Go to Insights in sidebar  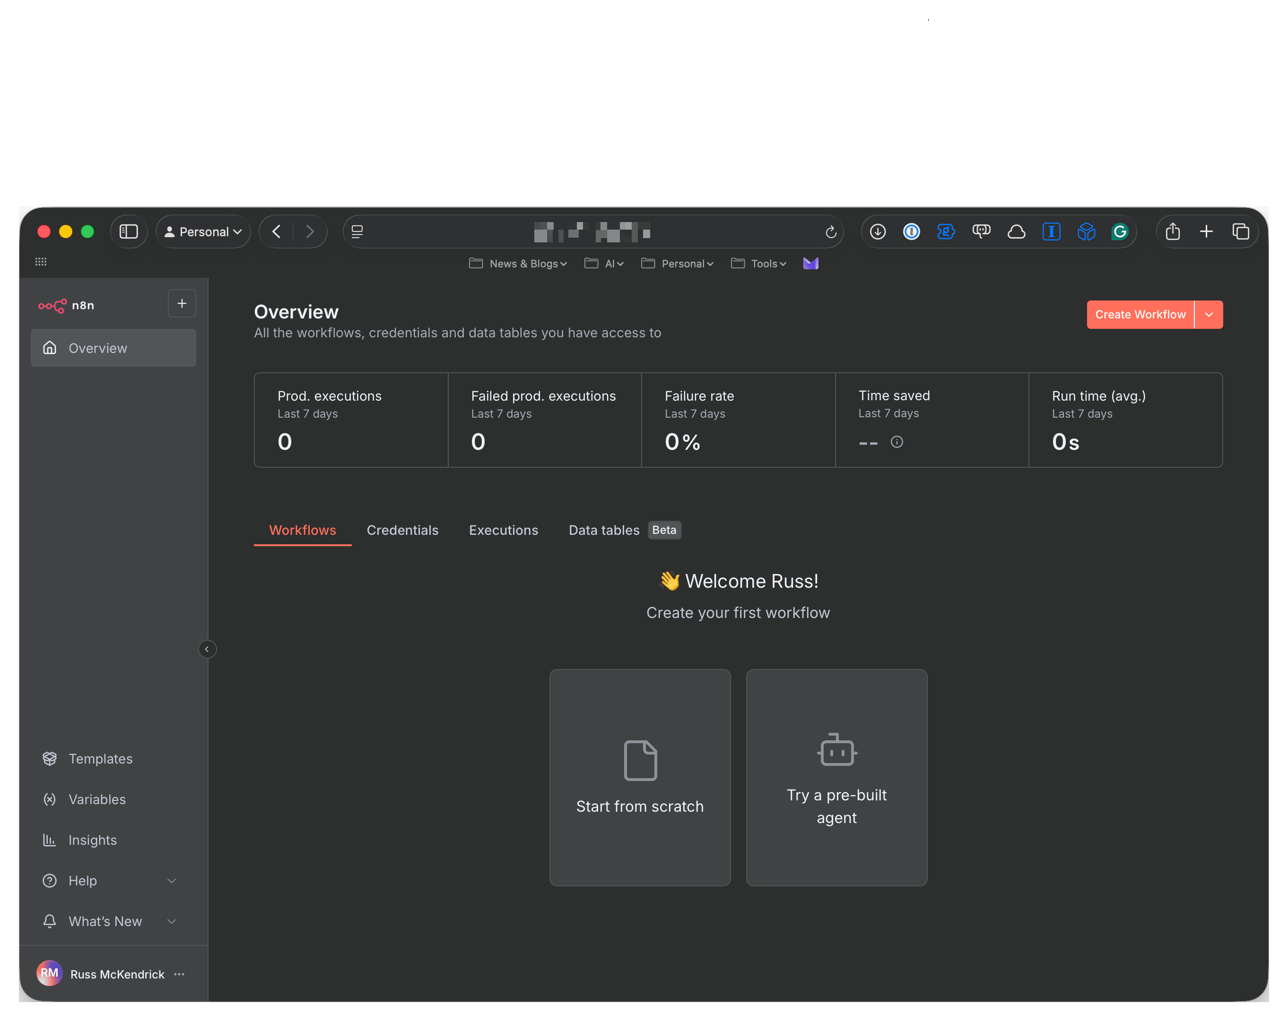(92, 840)
